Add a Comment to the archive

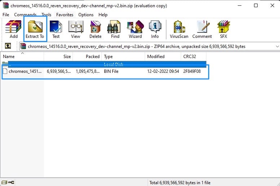(x=202, y=30)
